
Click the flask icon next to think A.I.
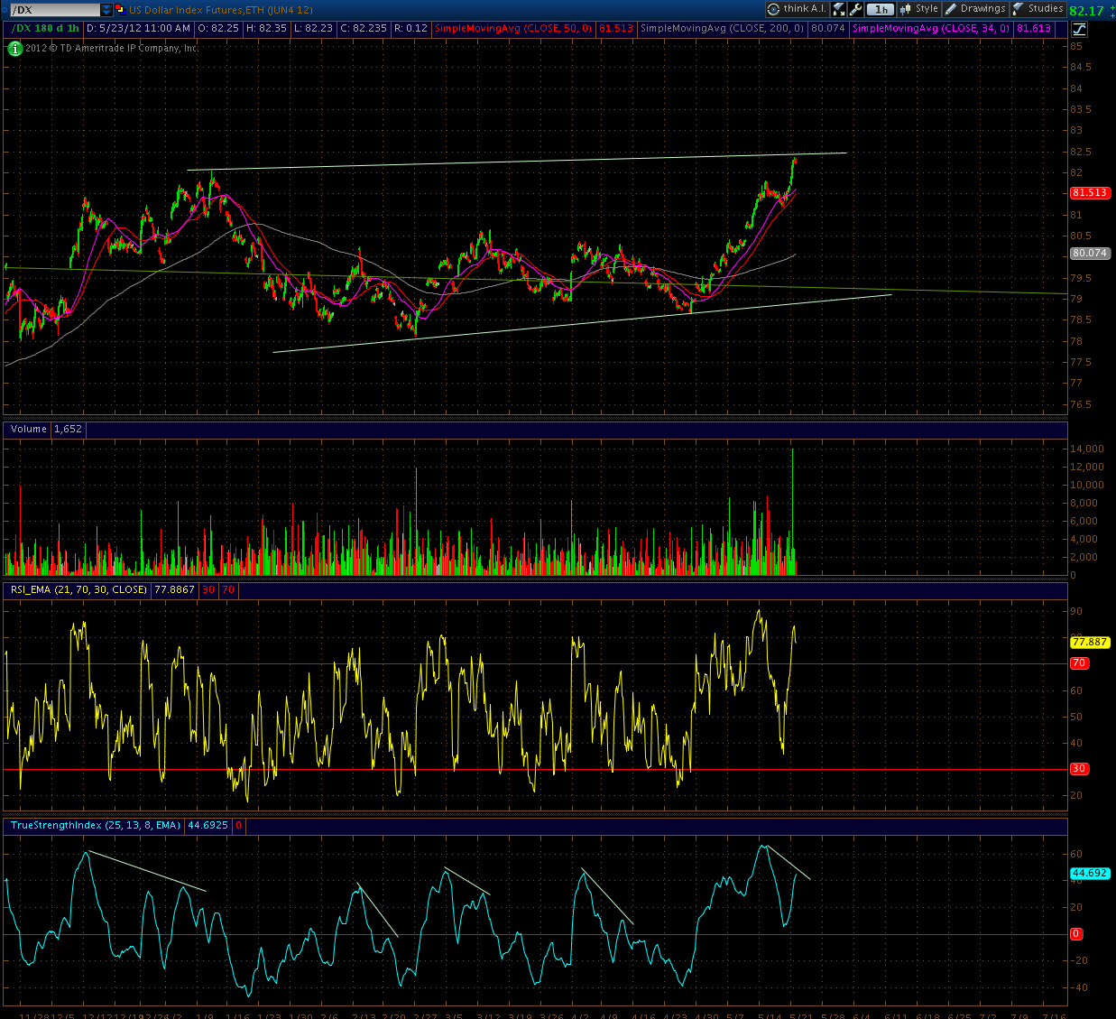[839, 9]
